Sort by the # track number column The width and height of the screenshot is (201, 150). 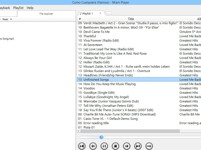click(80, 19)
